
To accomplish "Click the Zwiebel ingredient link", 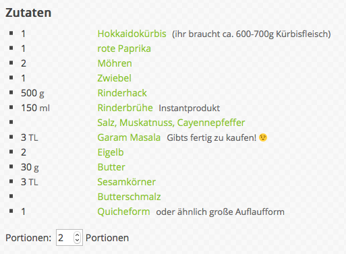I will pos(114,78).
